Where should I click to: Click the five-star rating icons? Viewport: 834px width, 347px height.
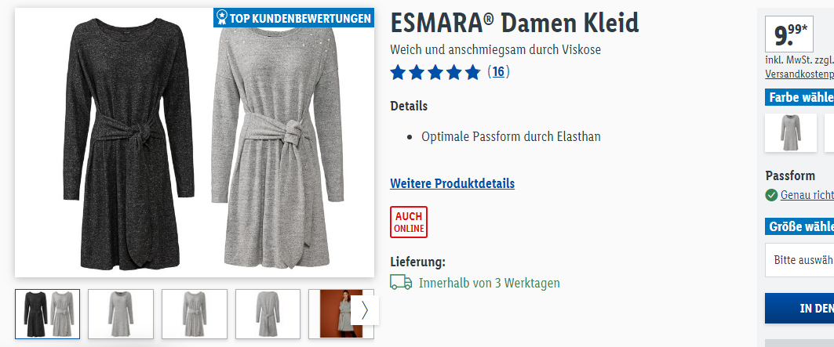435,72
